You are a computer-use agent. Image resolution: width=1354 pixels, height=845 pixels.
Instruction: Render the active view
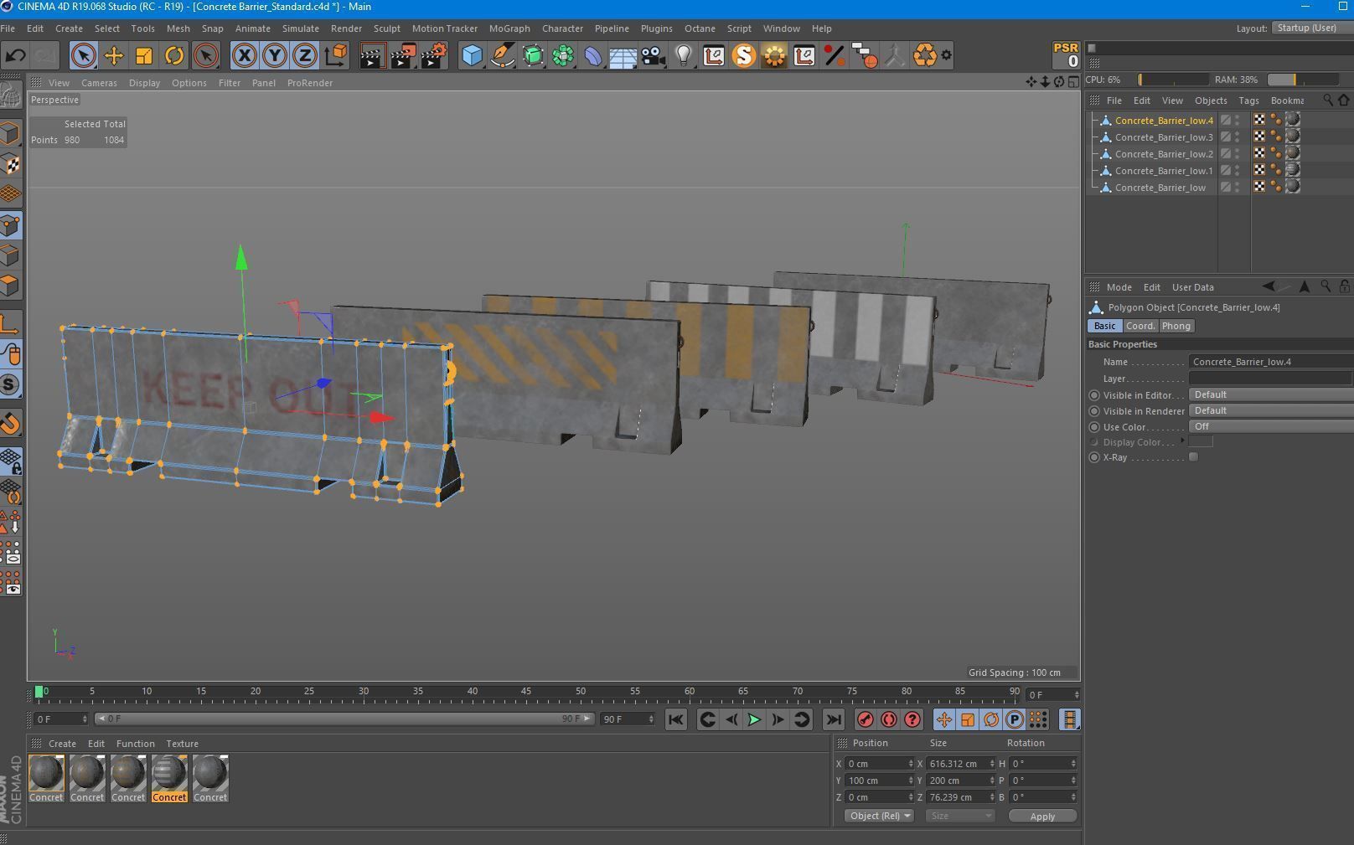tap(372, 56)
